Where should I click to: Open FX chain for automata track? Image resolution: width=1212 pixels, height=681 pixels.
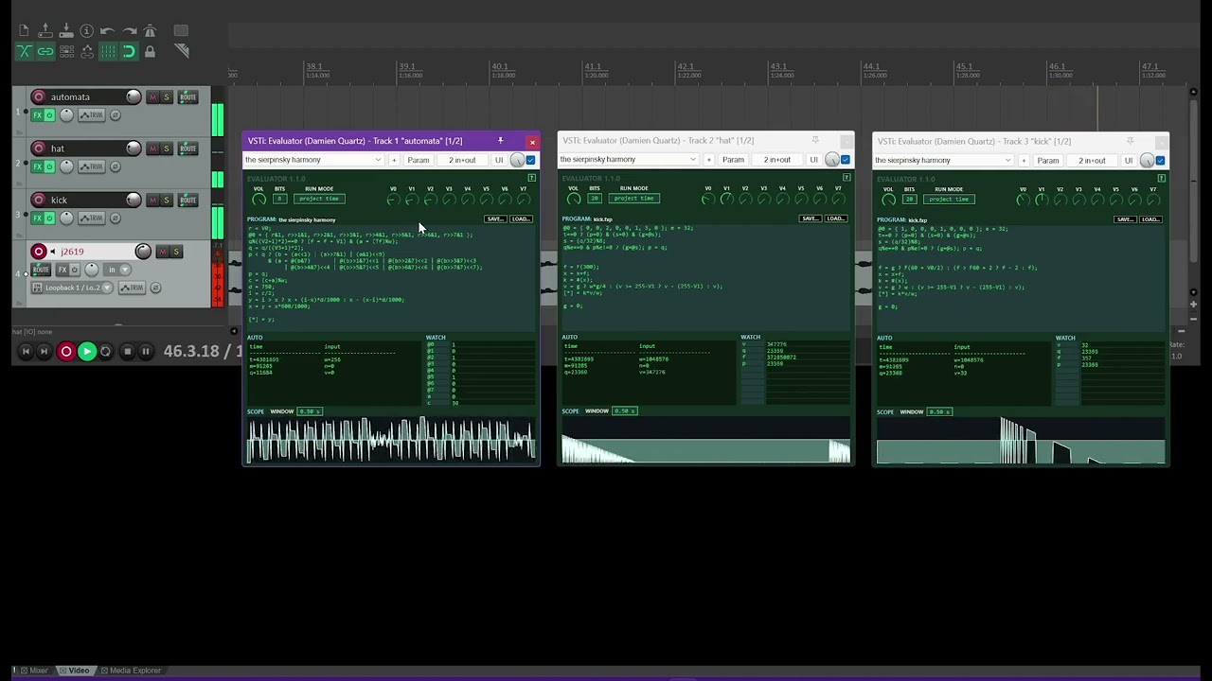point(38,115)
